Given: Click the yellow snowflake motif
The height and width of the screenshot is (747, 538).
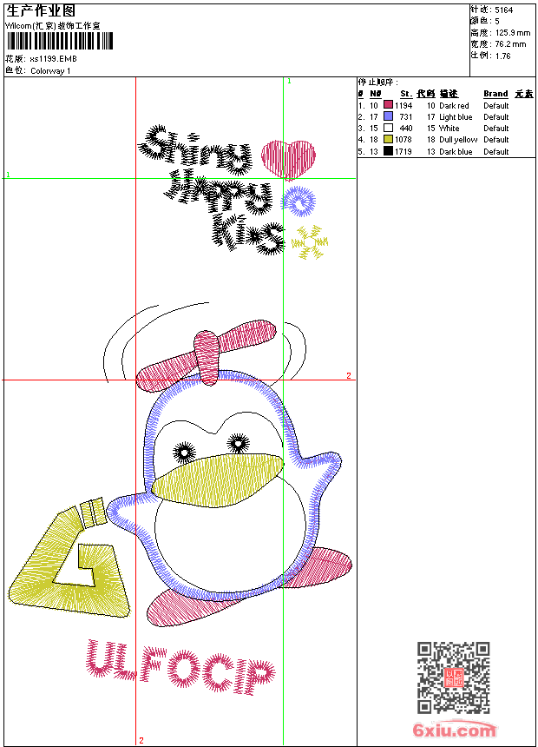Looking at the screenshot, I should [x=310, y=242].
